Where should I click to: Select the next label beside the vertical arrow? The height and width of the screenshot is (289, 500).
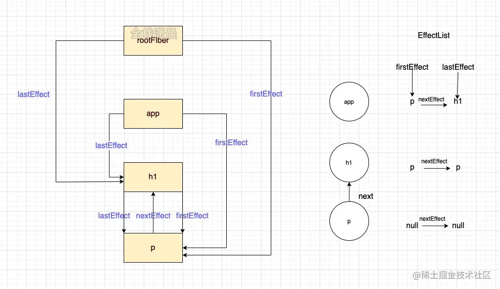tap(365, 196)
